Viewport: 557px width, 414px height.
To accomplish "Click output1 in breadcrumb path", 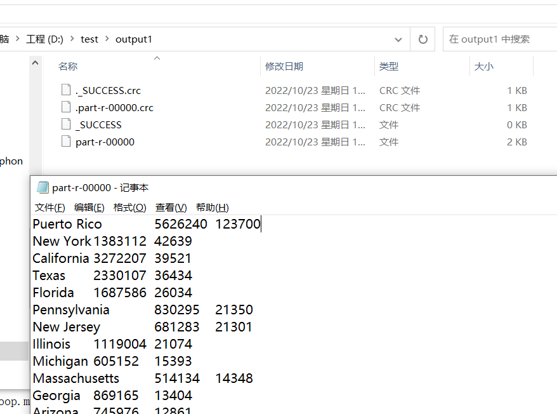I will 134,39.
